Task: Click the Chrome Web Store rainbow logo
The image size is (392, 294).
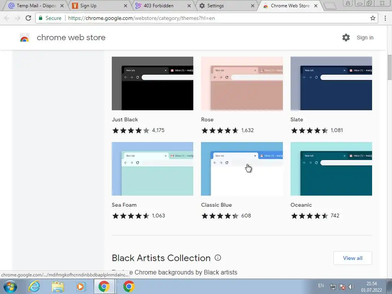Action: point(24,38)
